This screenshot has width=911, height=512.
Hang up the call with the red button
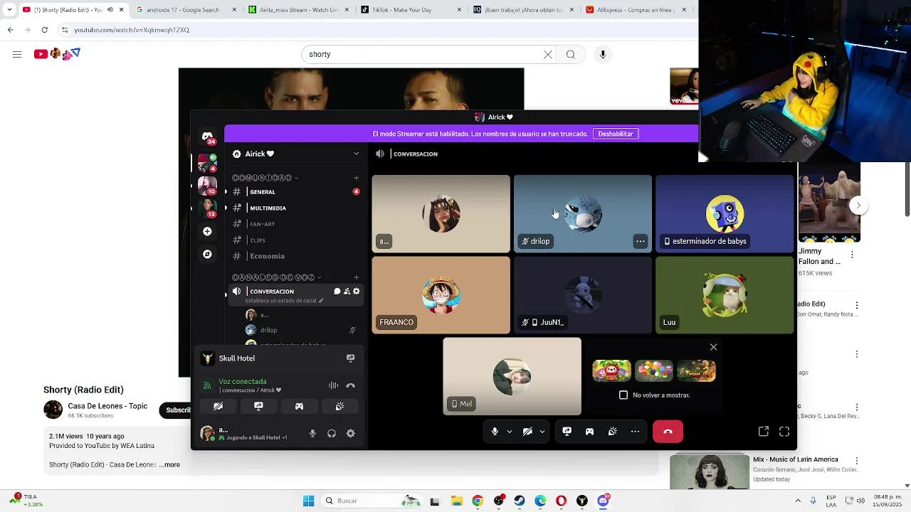coord(668,432)
